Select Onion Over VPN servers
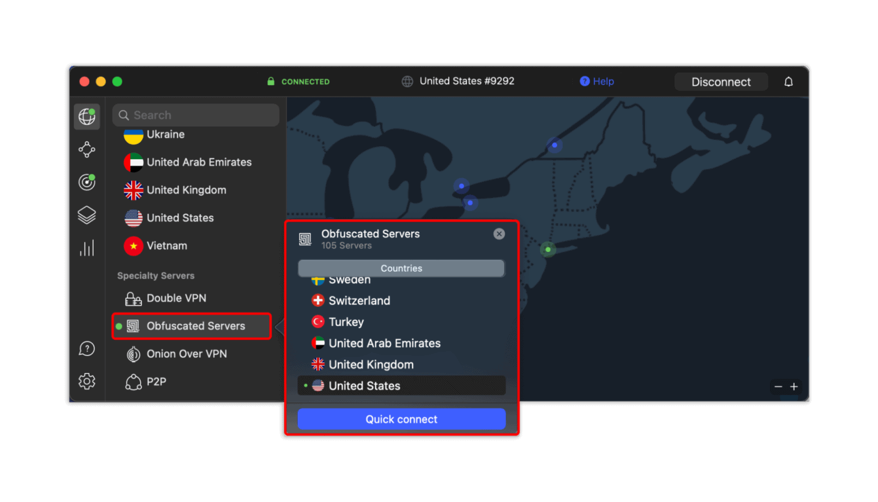The height and width of the screenshot is (502, 878). [x=187, y=354]
